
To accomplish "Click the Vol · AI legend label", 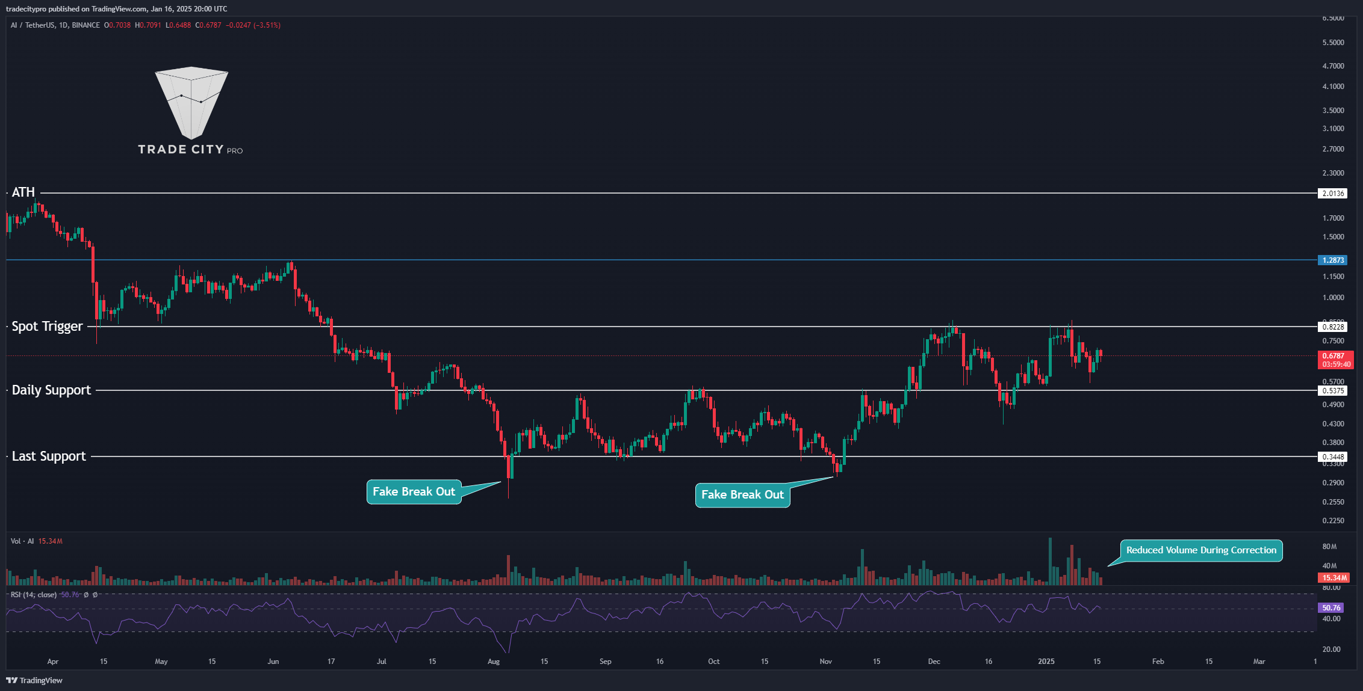I will [x=22, y=541].
